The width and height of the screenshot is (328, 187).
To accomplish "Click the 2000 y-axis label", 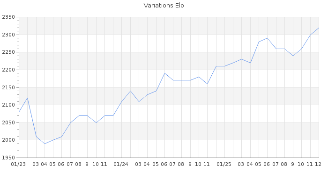I will pyautogui.click(x=8, y=140).
